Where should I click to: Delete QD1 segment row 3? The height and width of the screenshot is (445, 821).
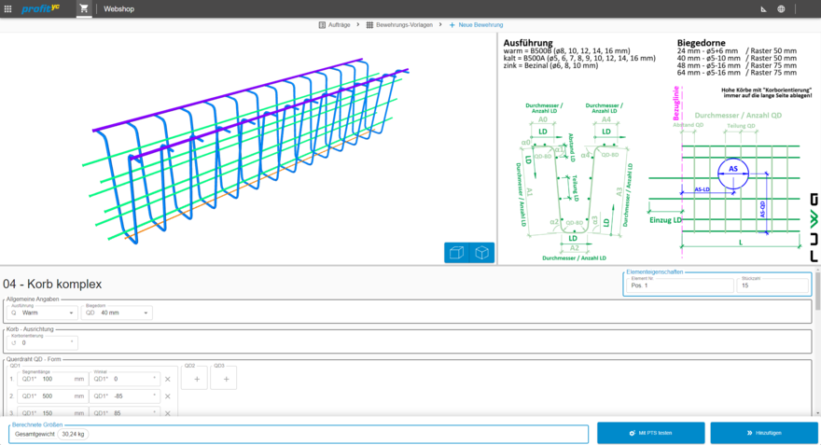[168, 413]
